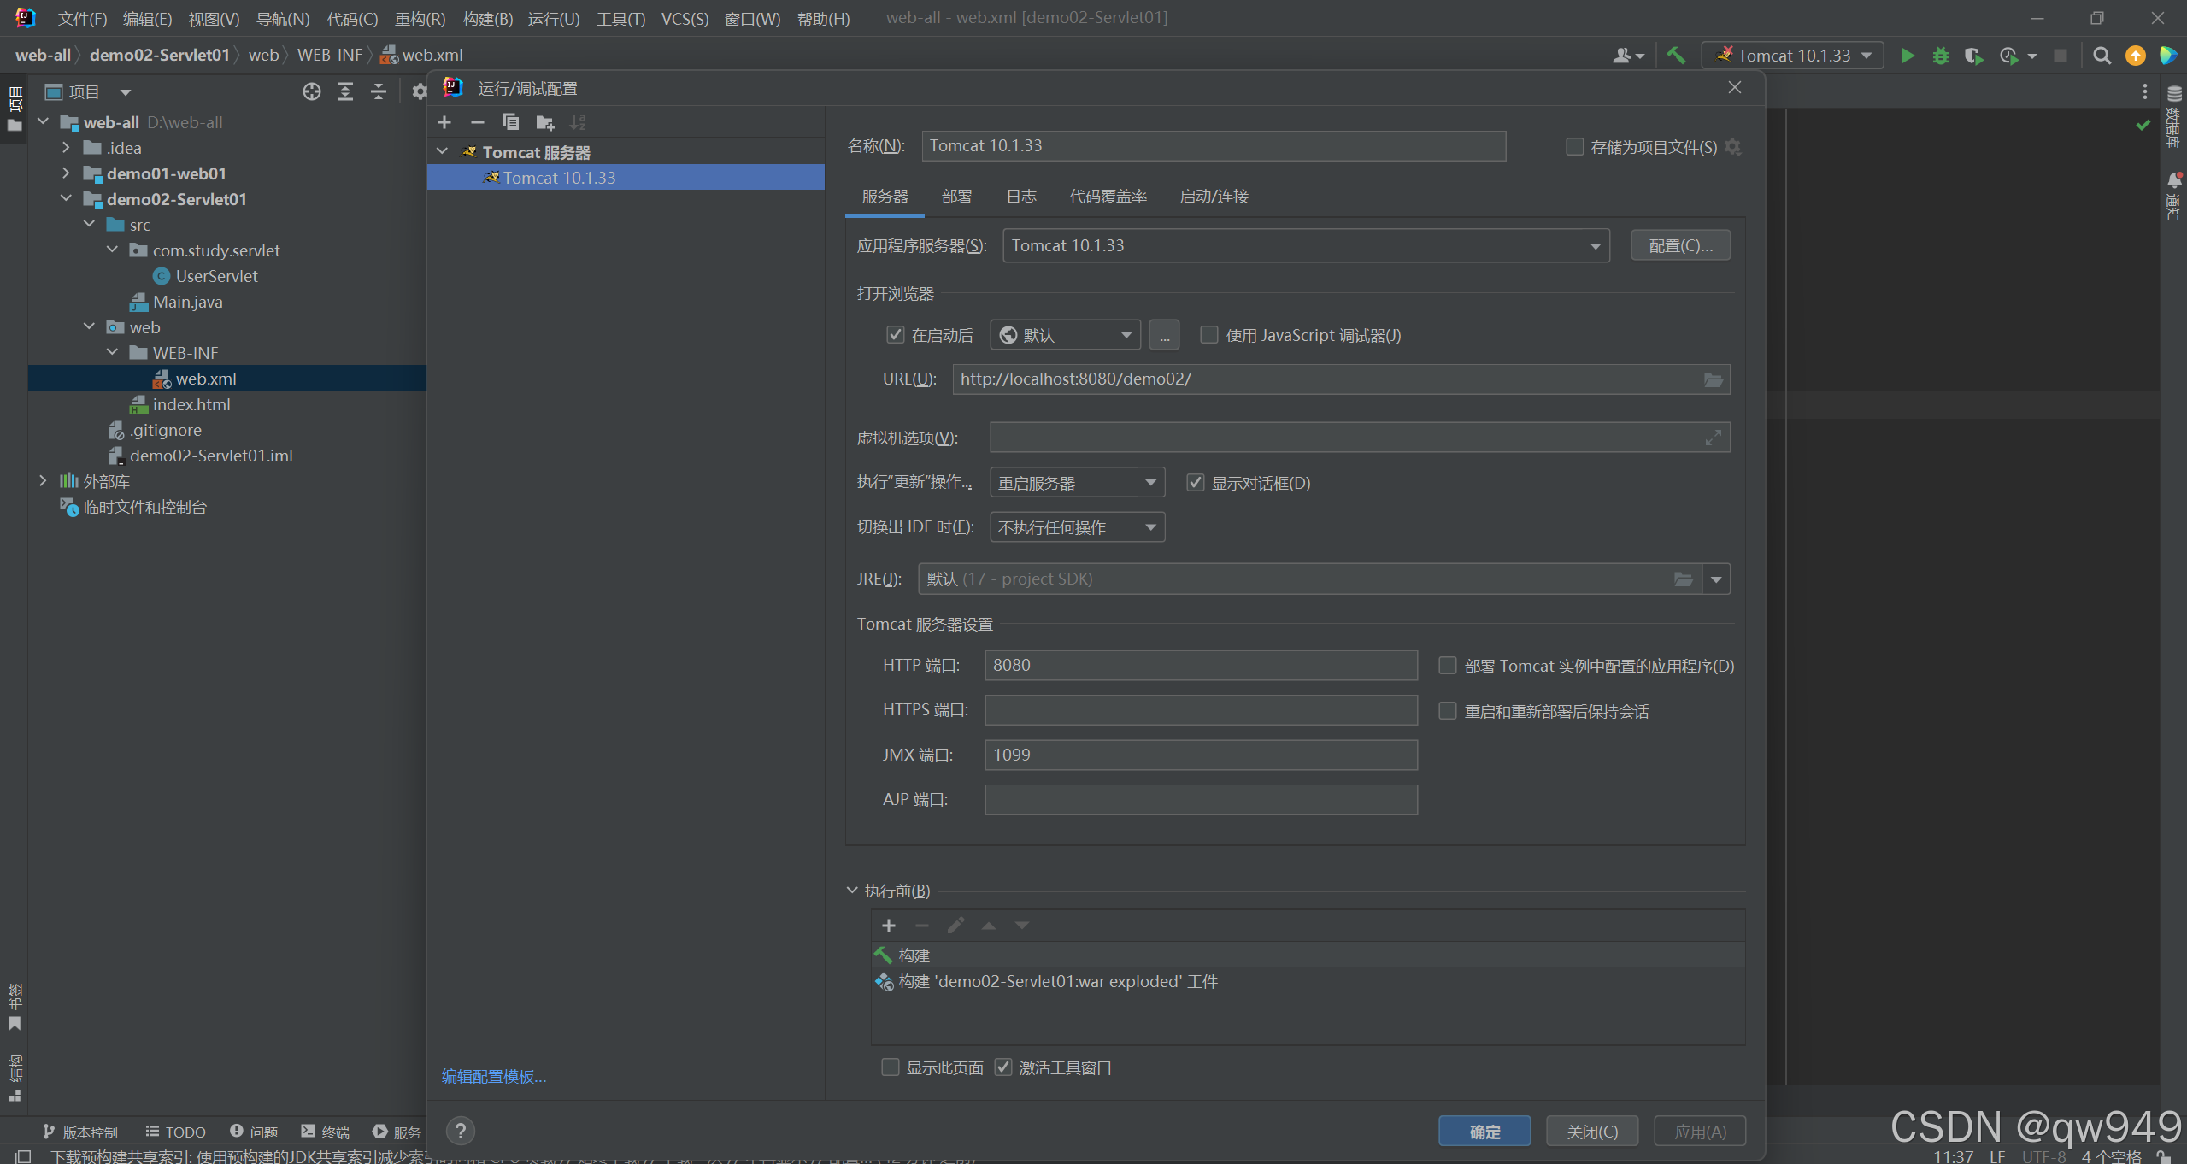Viewport: 2187px width, 1164px height.
Task: Open Project panel settings with the gear icon
Action: coord(418,91)
